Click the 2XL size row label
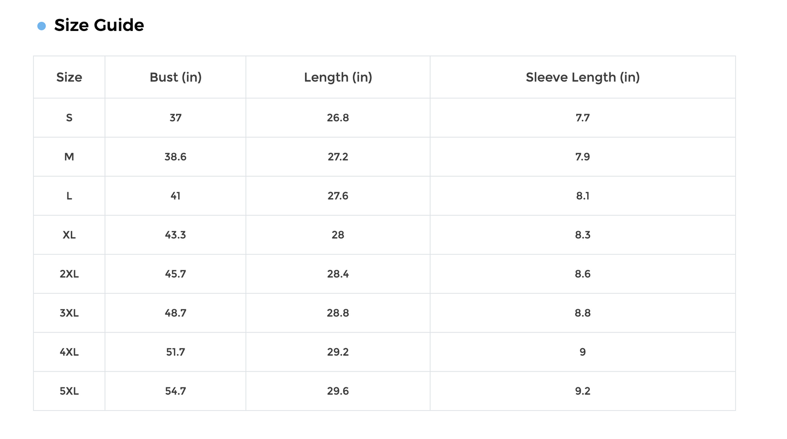This screenshot has height=439, width=787. [69, 274]
